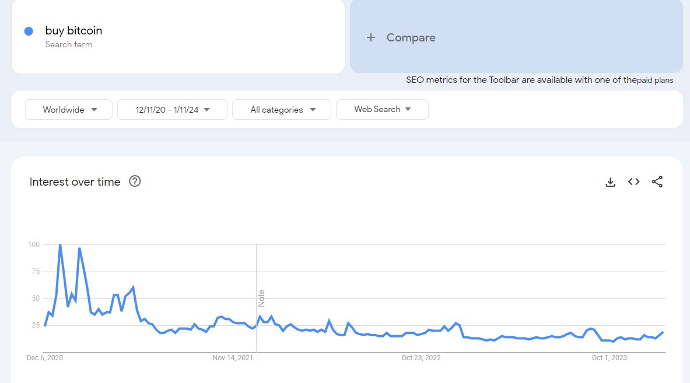Image resolution: width=690 pixels, height=383 pixels.
Task: Click the Nov 14, 2021 axis label
Action: click(x=233, y=358)
